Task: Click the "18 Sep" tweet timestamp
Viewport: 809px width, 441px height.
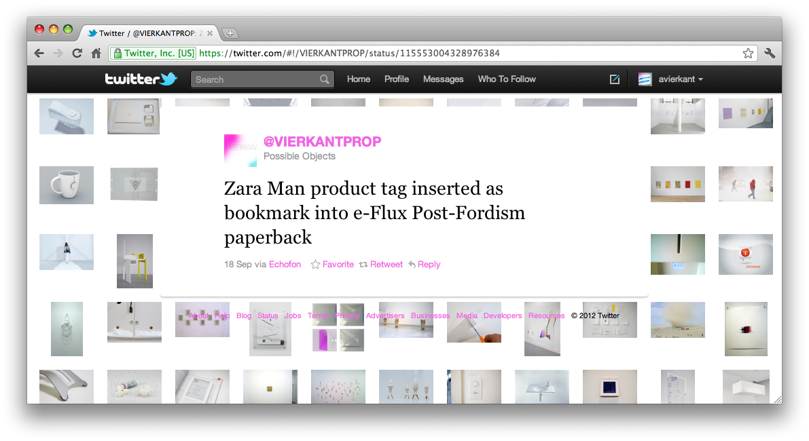Action: 238,265
